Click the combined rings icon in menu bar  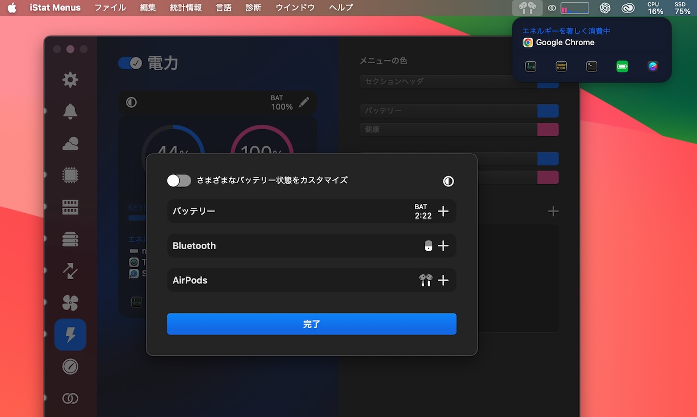pyautogui.click(x=552, y=8)
